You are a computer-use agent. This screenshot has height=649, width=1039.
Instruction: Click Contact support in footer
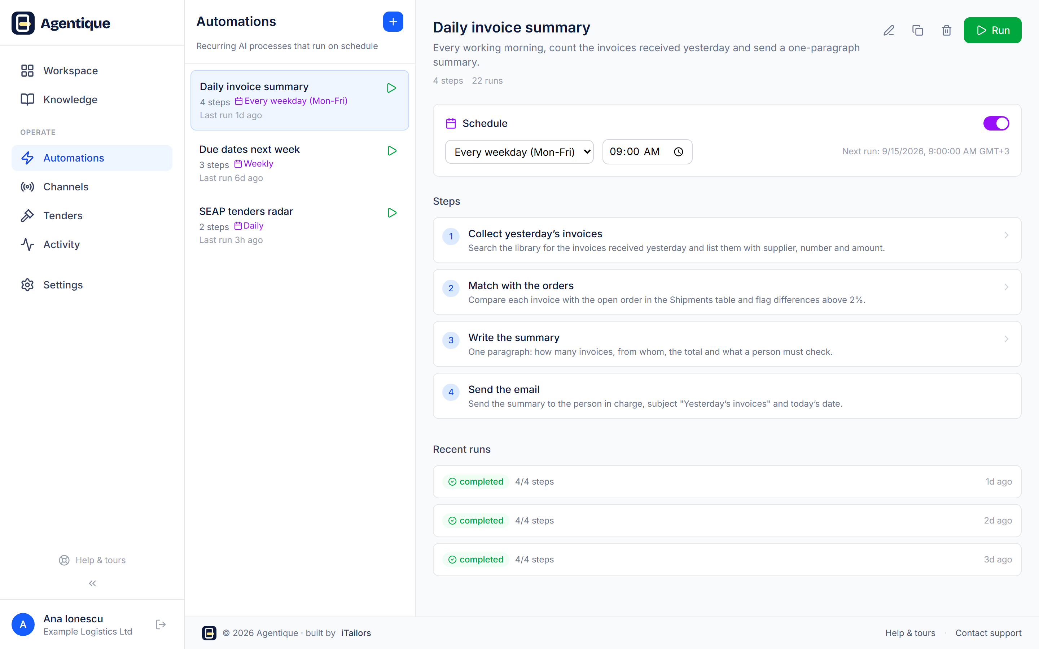[x=988, y=633]
